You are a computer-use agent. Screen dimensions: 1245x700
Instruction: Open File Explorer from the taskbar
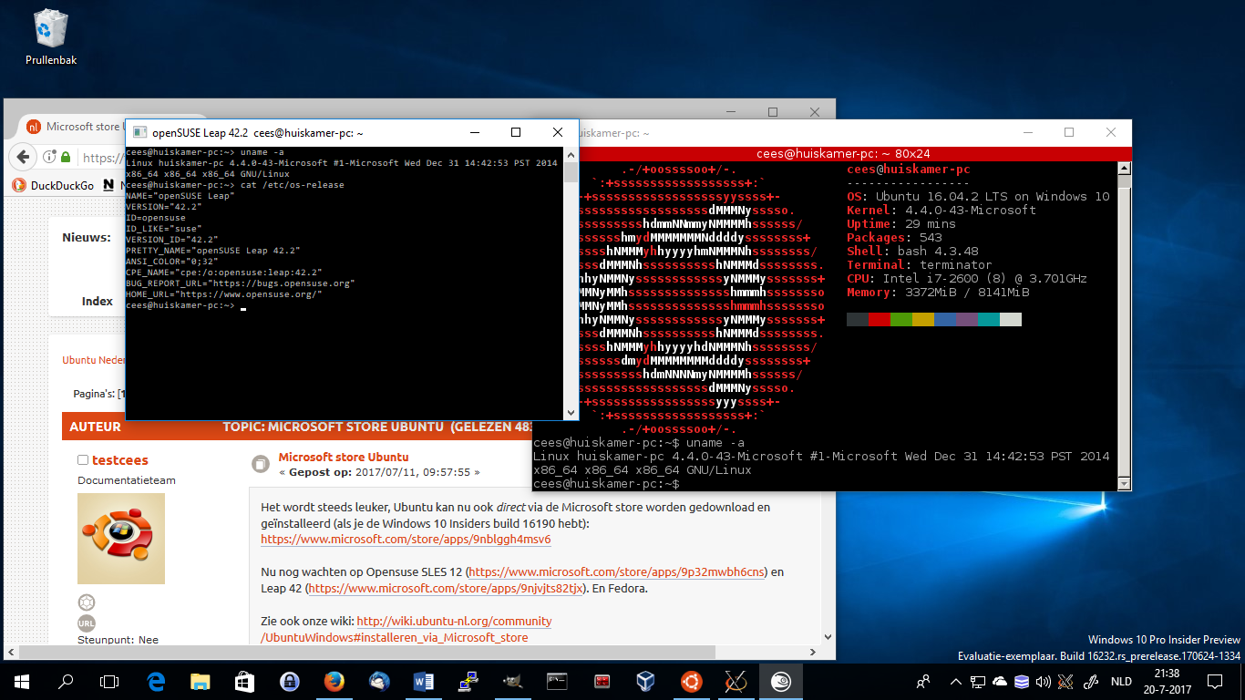tap(200, 681)
